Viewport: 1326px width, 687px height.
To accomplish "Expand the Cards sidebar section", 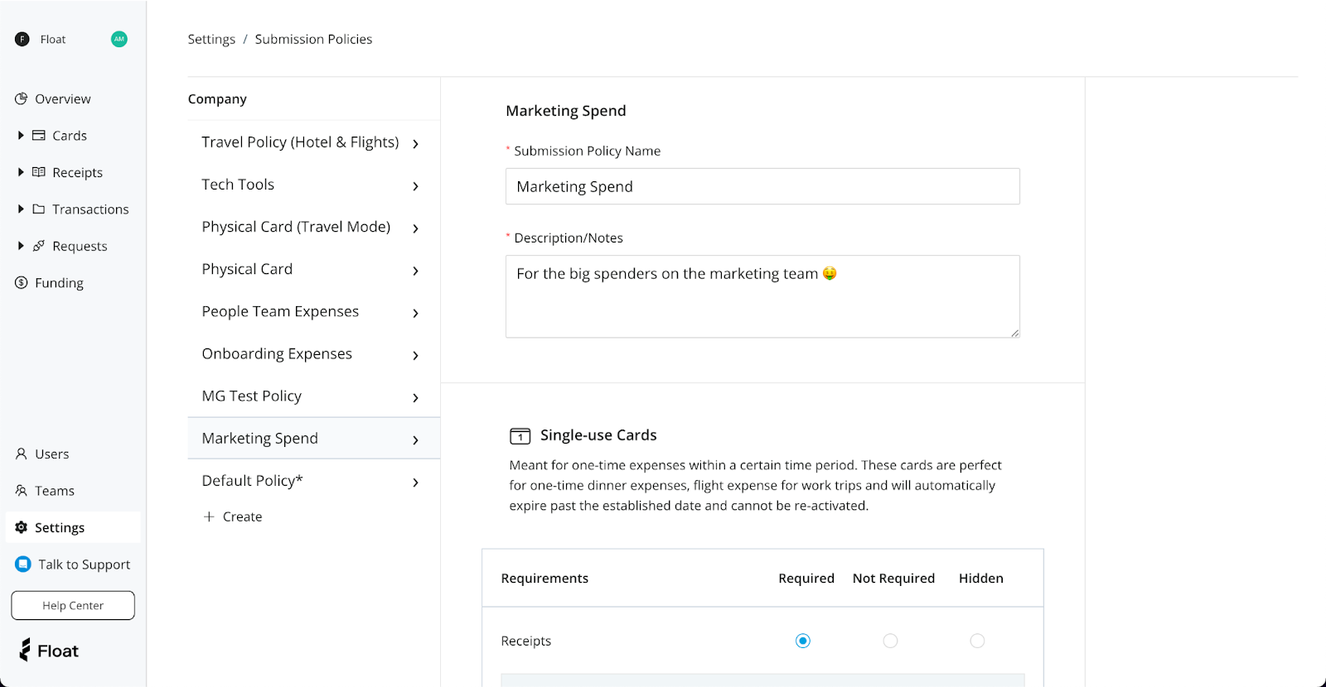I will pos(21,135).
